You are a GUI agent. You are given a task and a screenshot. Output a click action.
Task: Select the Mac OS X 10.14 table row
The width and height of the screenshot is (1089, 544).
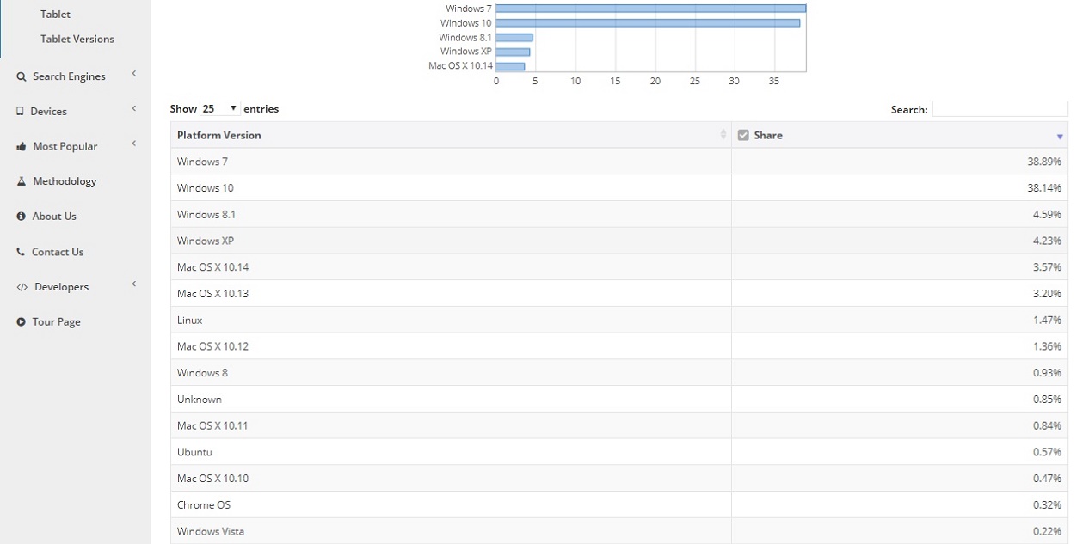pos(619,267)
